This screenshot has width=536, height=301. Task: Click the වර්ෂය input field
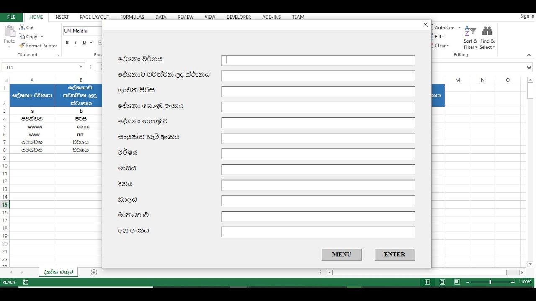318,154
